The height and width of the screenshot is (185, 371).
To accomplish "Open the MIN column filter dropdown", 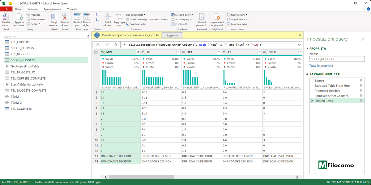I will (138, 52).
